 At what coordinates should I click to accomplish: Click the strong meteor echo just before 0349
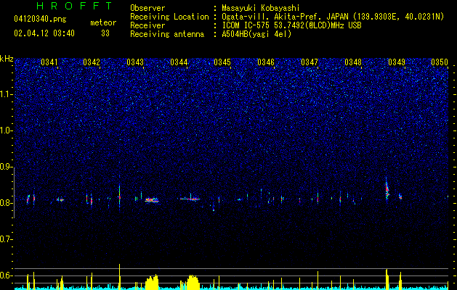pos(387,189)
